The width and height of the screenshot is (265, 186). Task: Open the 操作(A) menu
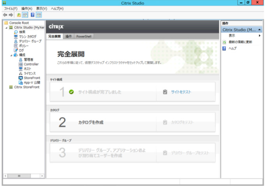click(x=27, y=9)
